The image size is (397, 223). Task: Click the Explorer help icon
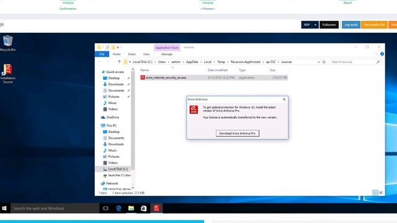pos(382,54)
